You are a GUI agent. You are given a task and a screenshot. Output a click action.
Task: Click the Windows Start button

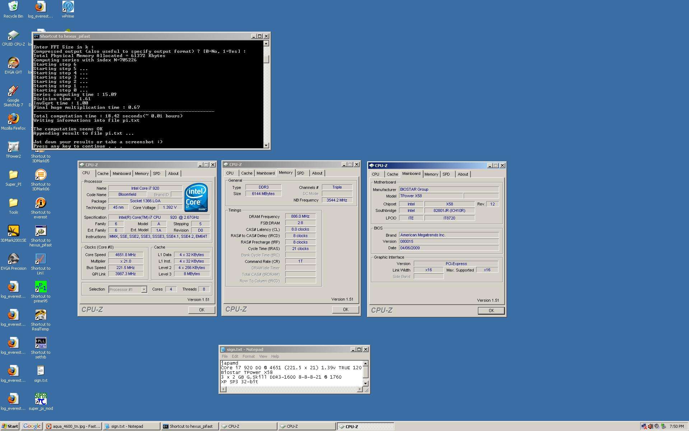10,426
